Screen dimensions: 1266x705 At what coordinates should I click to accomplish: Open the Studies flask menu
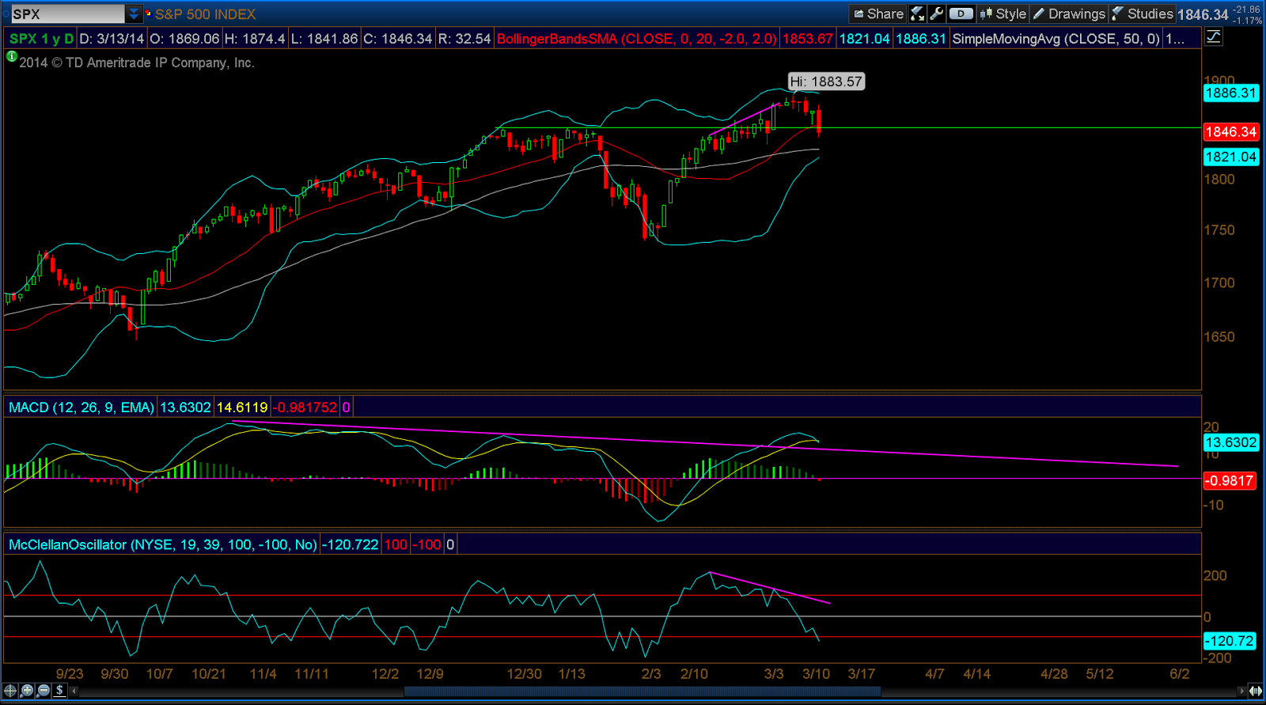(x=1142, y=13)
